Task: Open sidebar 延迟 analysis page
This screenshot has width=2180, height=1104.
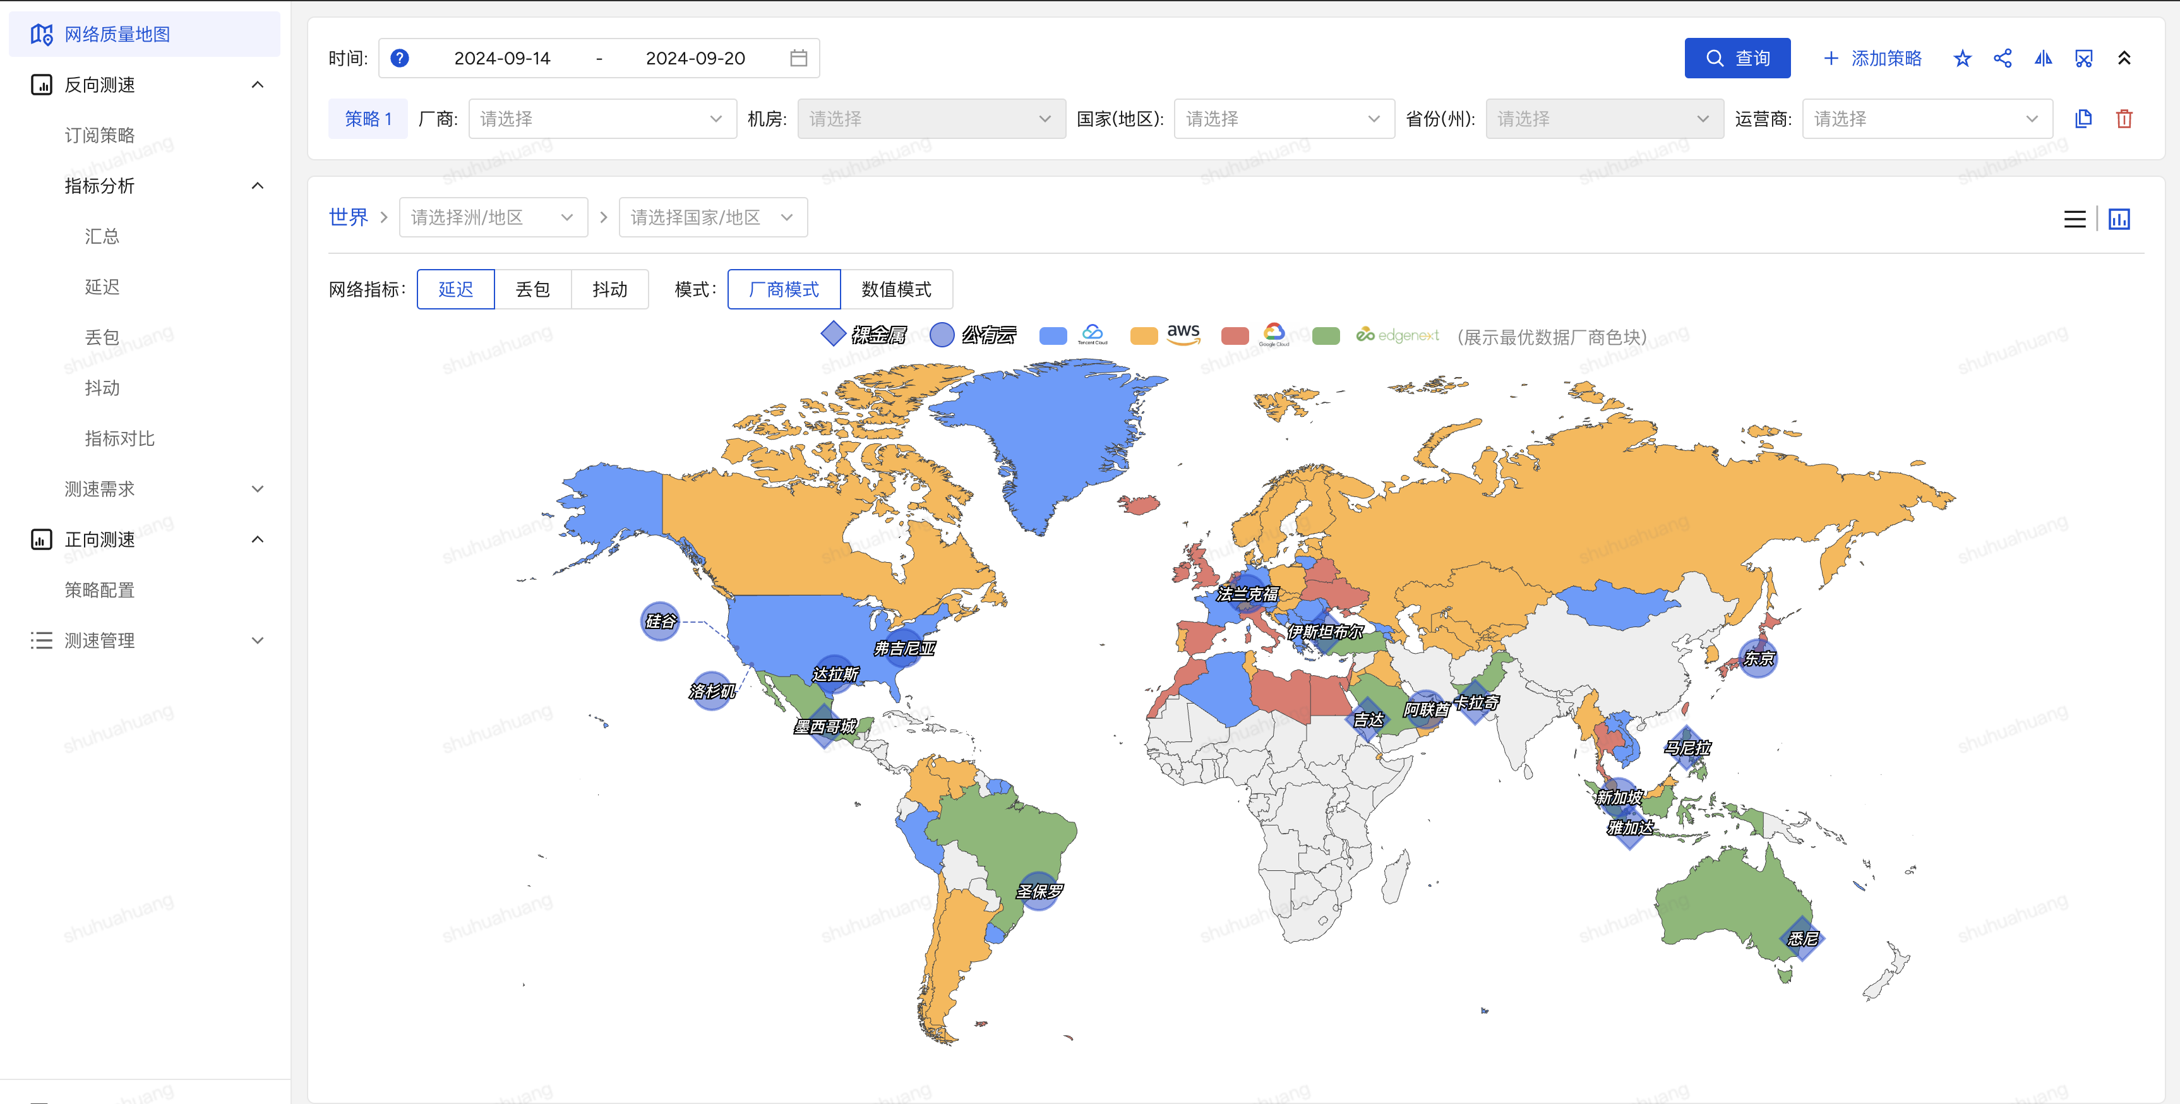Action: 102,287
